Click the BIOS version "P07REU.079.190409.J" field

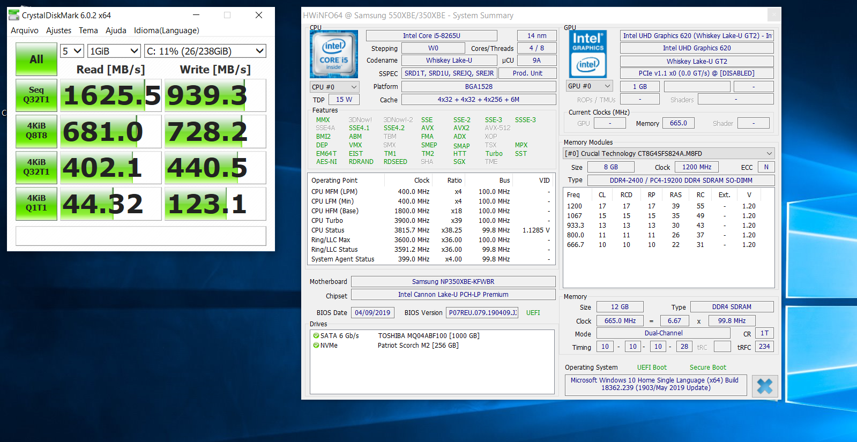pyautogui.click(x=482, y=313)
